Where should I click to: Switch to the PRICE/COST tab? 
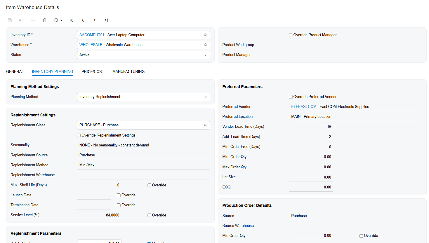pos(93,71)
